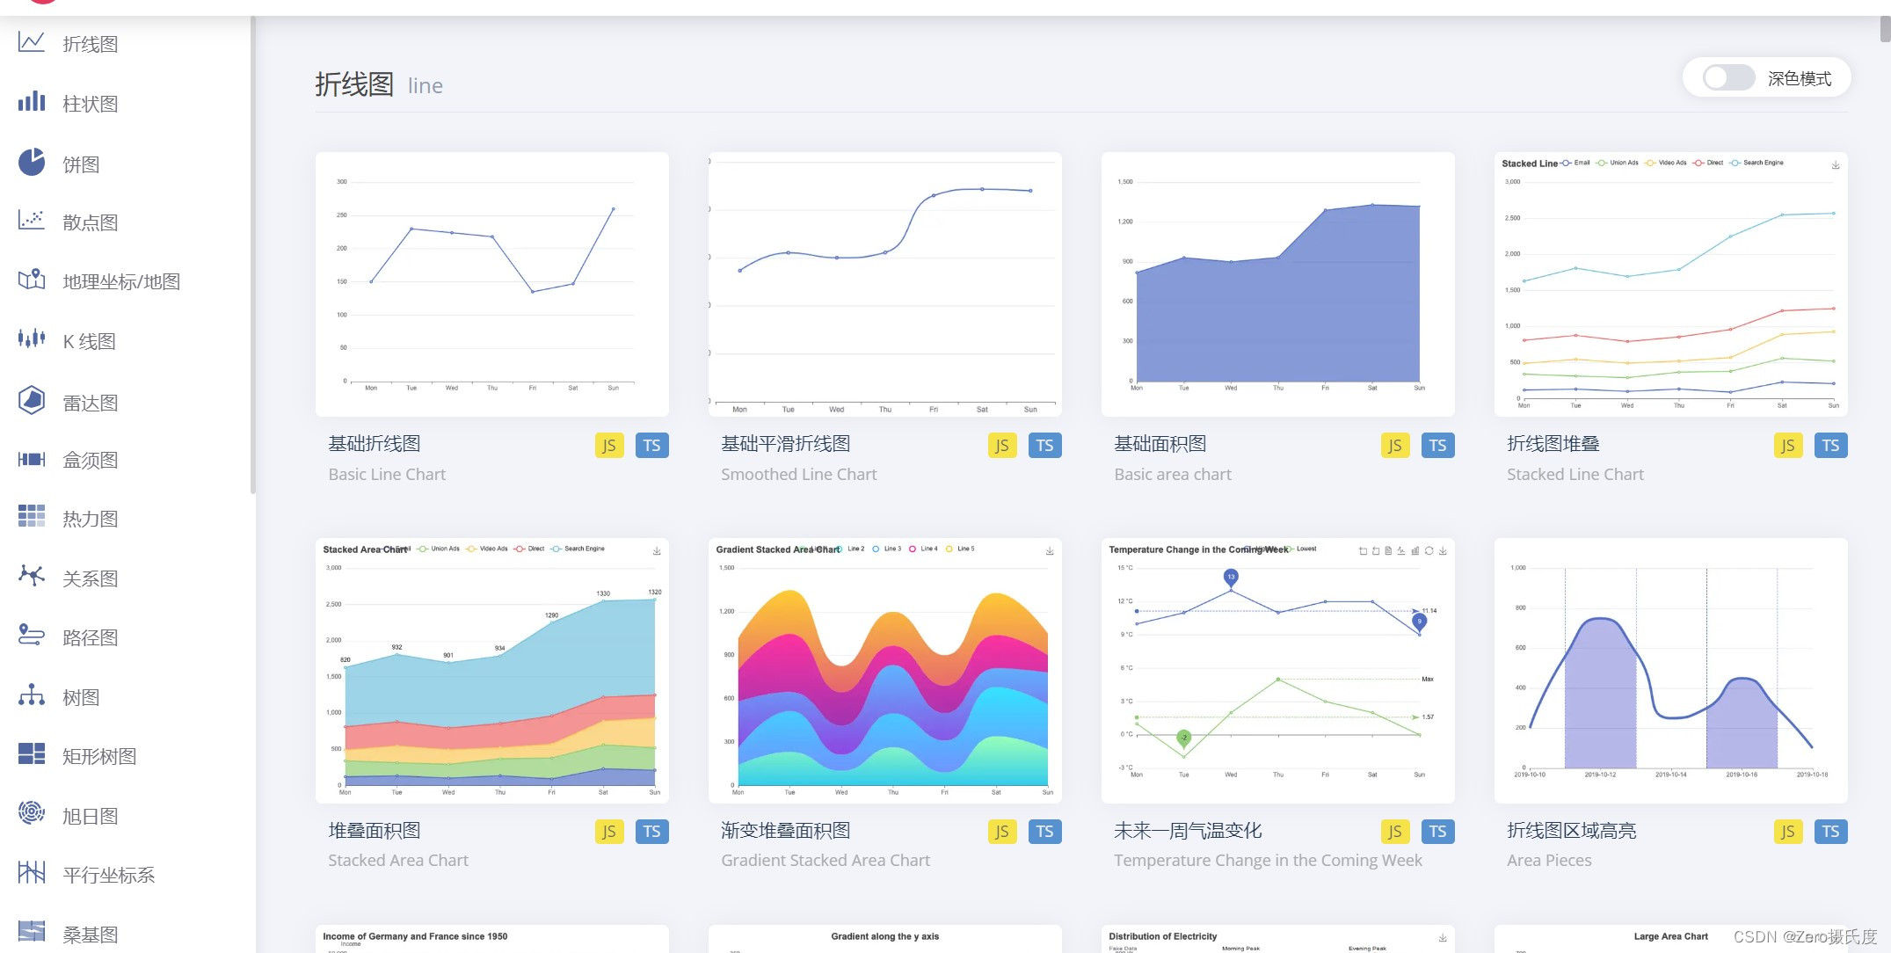Open the 基础折线图 title link

pos(375,444)
